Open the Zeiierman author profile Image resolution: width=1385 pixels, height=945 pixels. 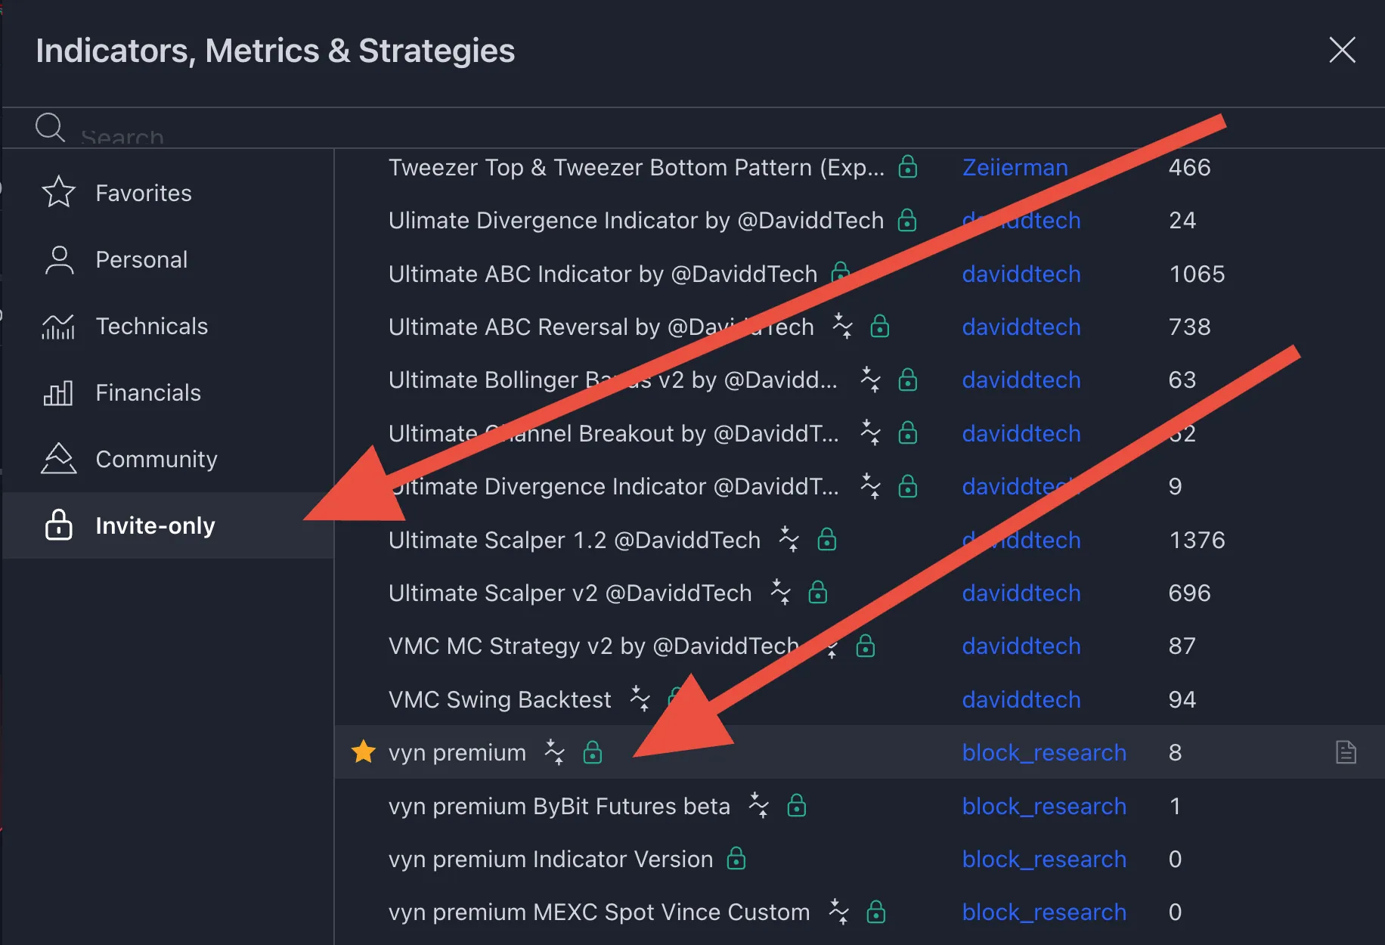point(1015,167)
